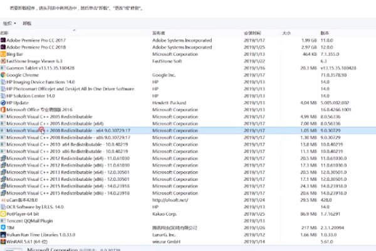Click the install date 2019/1/26
This screenshot has height=251, width=376.
254,228
